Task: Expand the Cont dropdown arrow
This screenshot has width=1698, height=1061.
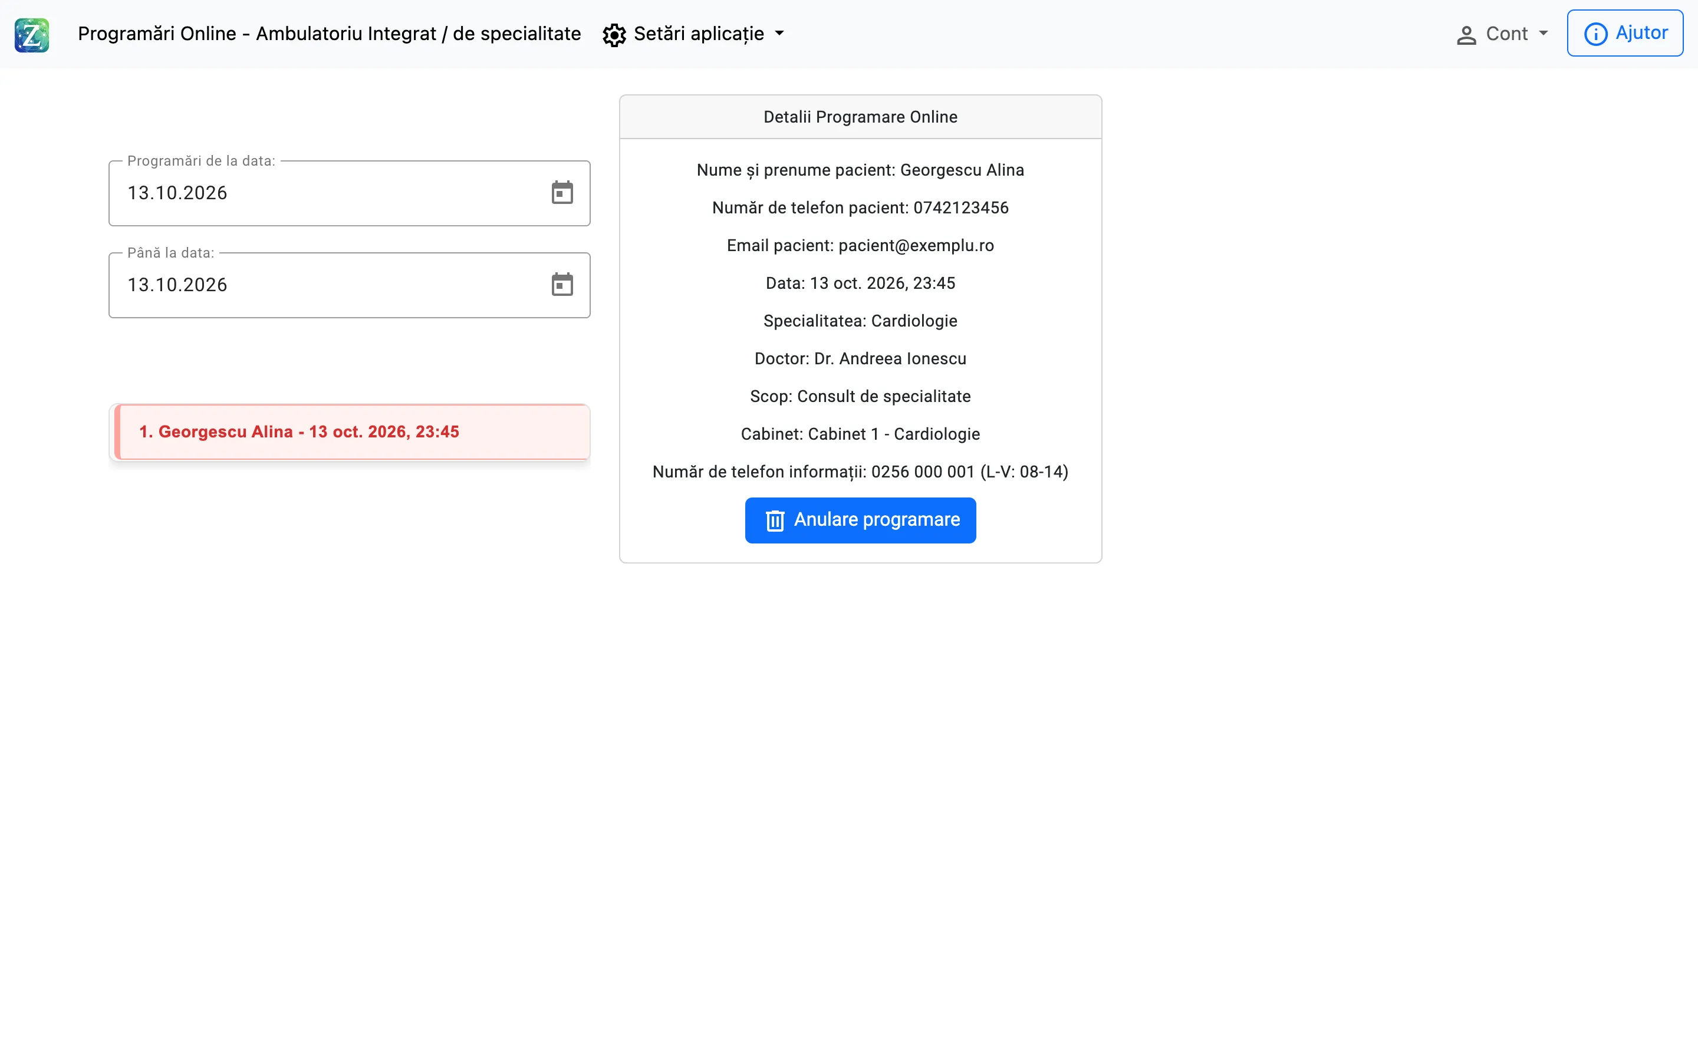Action: tap(1543, 34)
